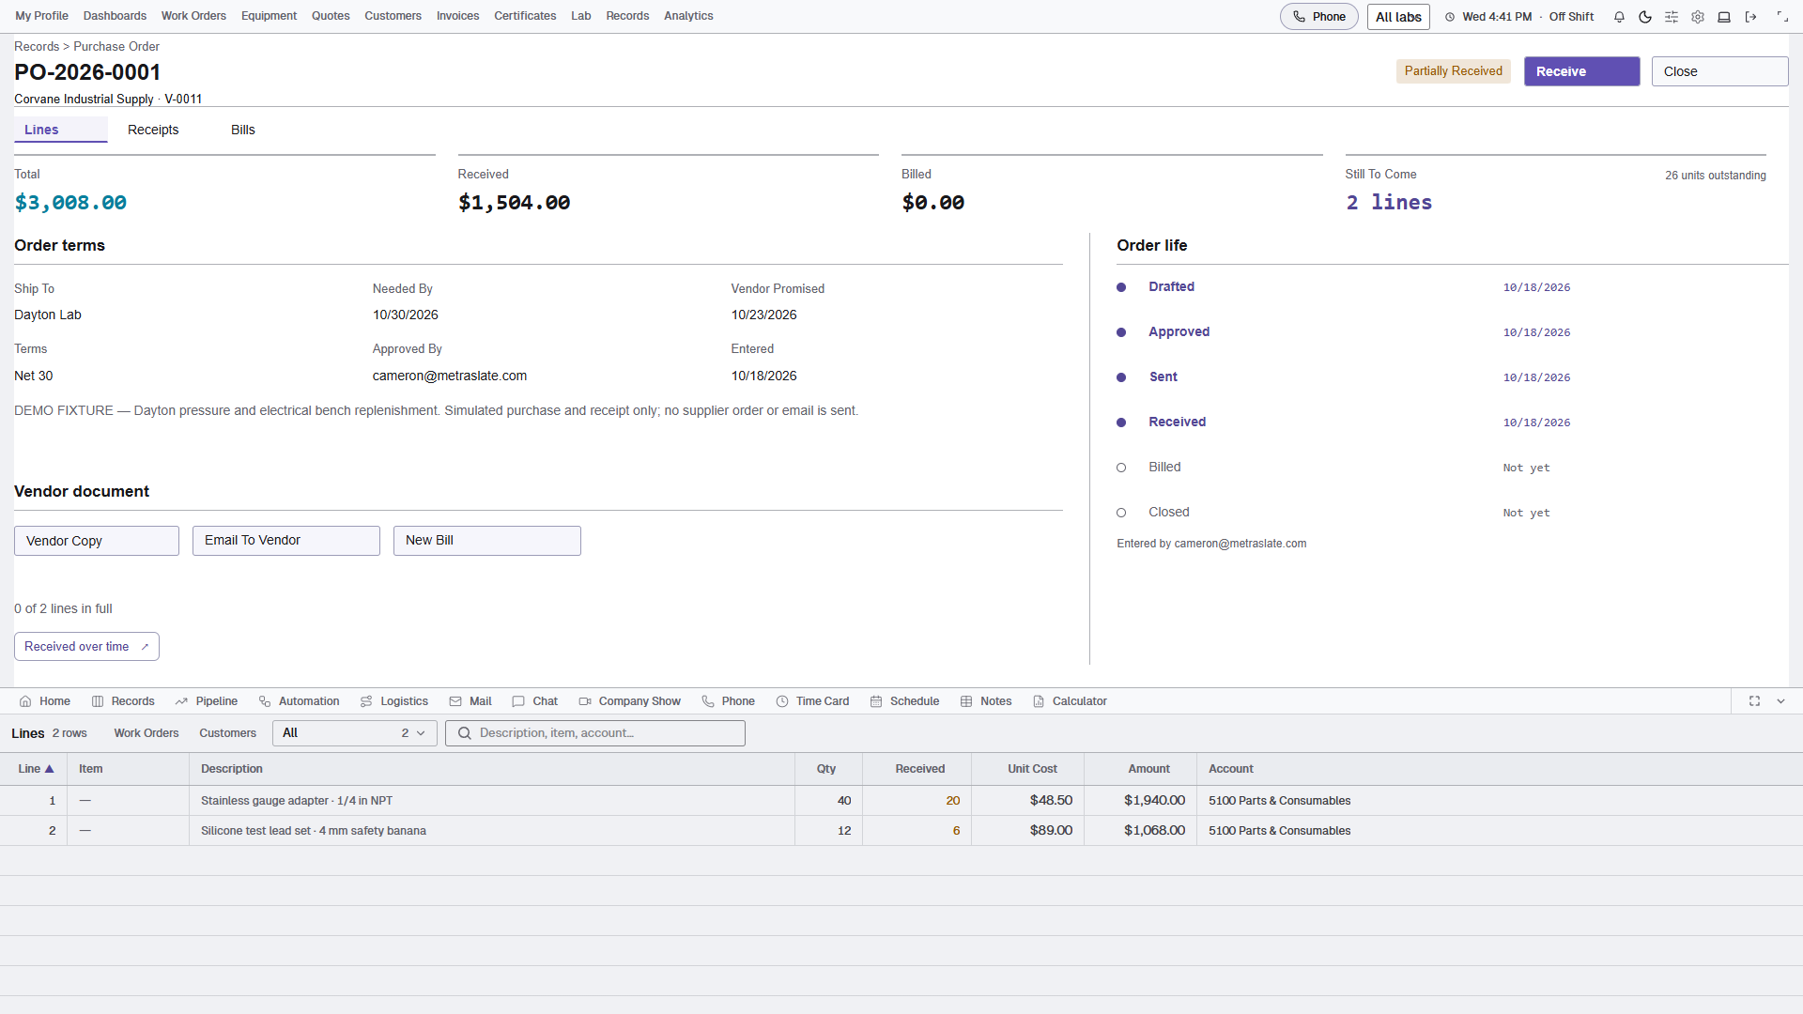This screenshot has width=1803, height=1014.
Task: Open the All filter dropdown
Action: pos(354,733)
